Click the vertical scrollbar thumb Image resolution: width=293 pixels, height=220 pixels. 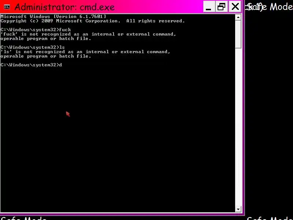coord(238,34)
